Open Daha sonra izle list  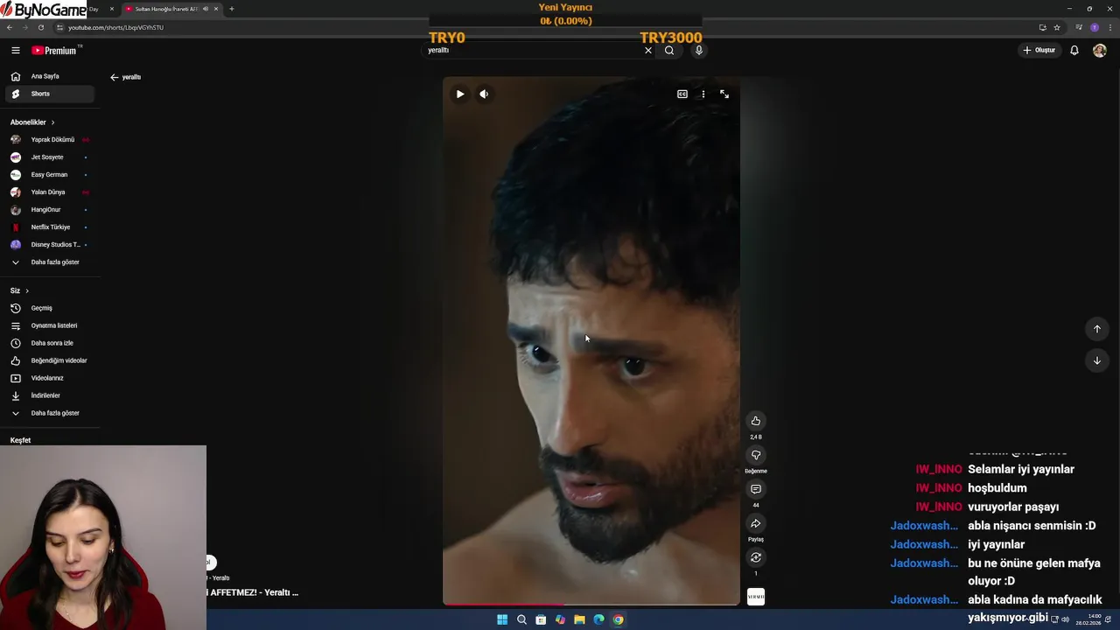(x=50, y=343)
